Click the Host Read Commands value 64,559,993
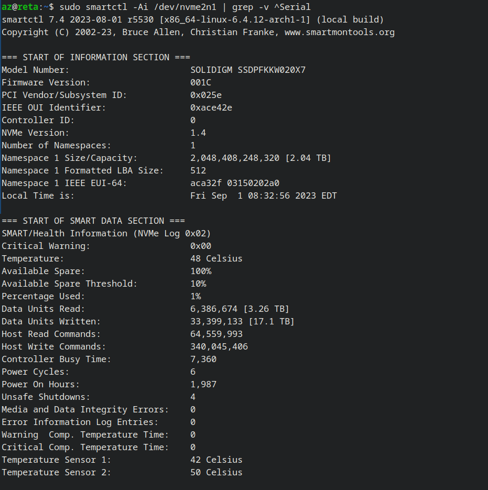The width and height of the screenshot is (488, 490). click(x=216, y=334)
